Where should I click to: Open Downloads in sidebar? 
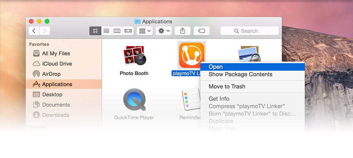tap(64, 115)
